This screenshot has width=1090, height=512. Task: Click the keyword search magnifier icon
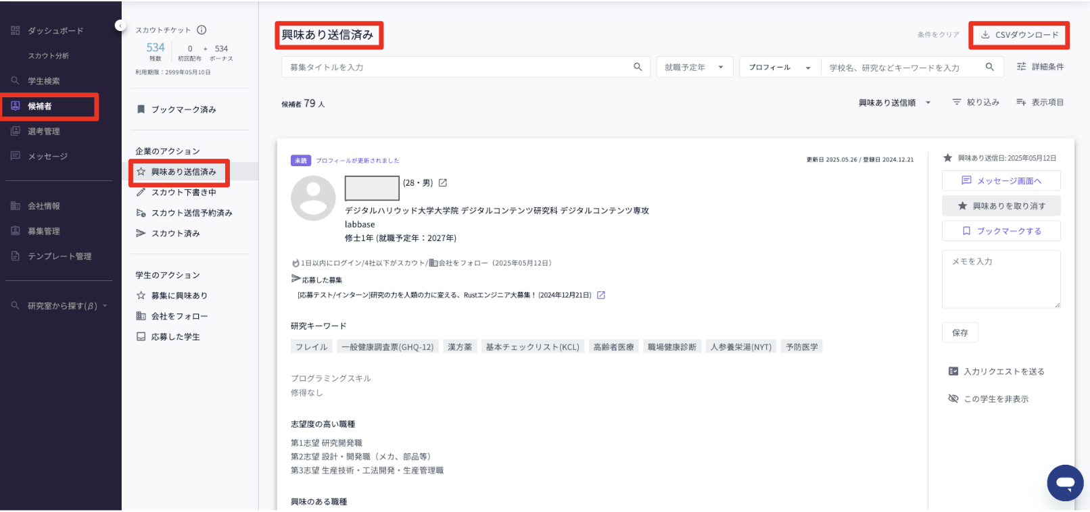point(990,67)
